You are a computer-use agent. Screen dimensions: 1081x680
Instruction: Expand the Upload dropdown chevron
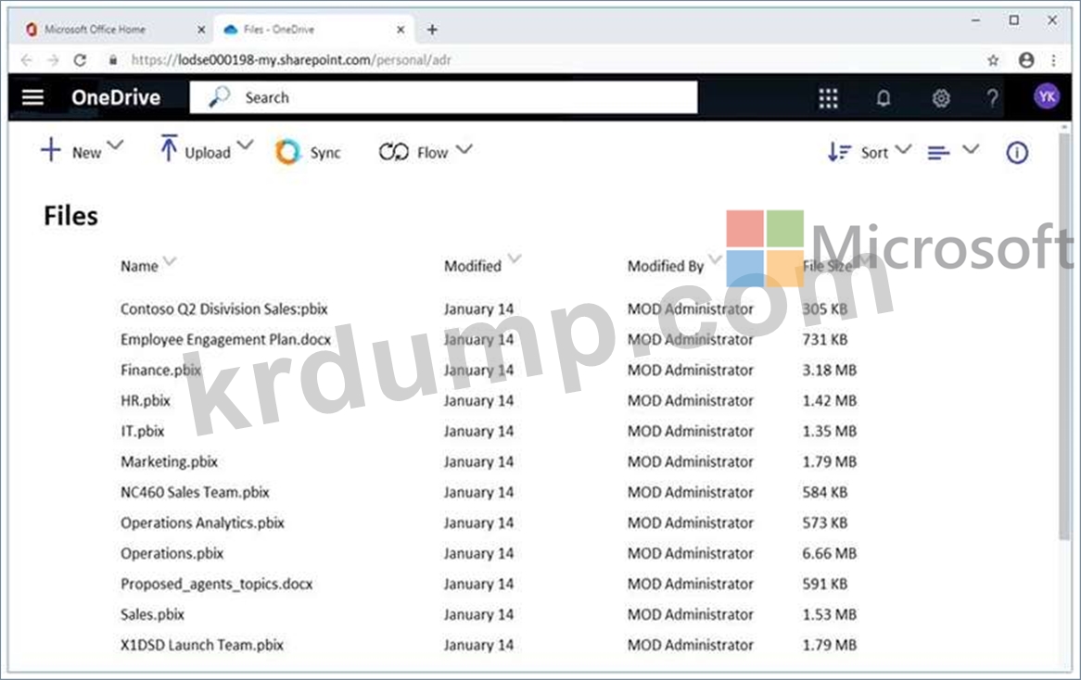click(245, 145)
